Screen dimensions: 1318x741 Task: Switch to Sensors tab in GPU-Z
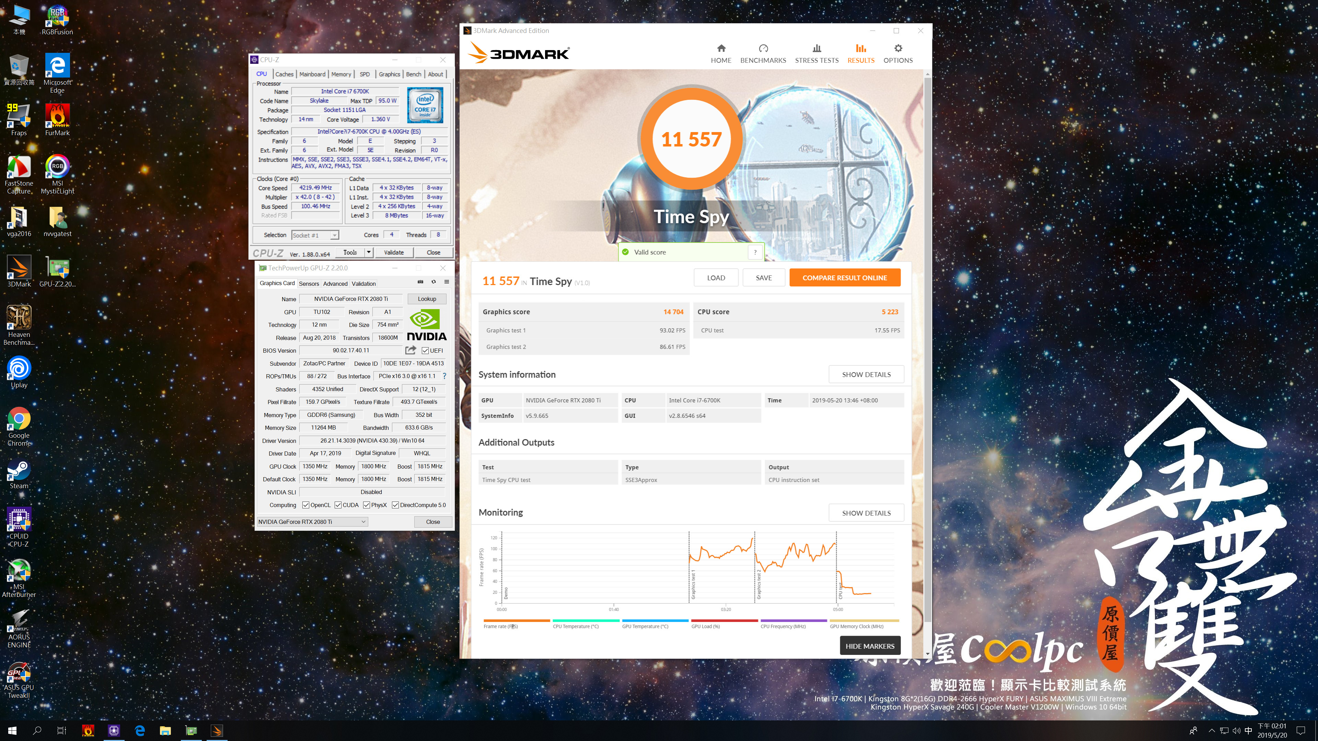tap(309, 284)
